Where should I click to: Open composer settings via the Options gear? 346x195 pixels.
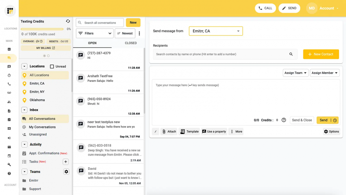pyautogui.click(x=331, y=131)
